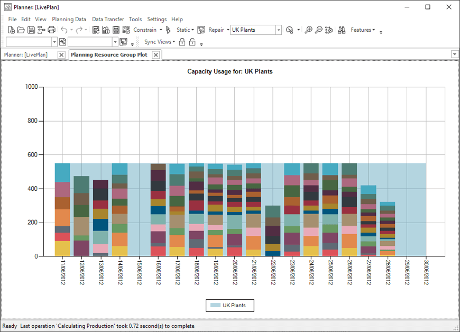The width and height of the screenshot is (460, 332).
Task: Open the Sync Views dropdown
Action: click(x=160, y=42)
